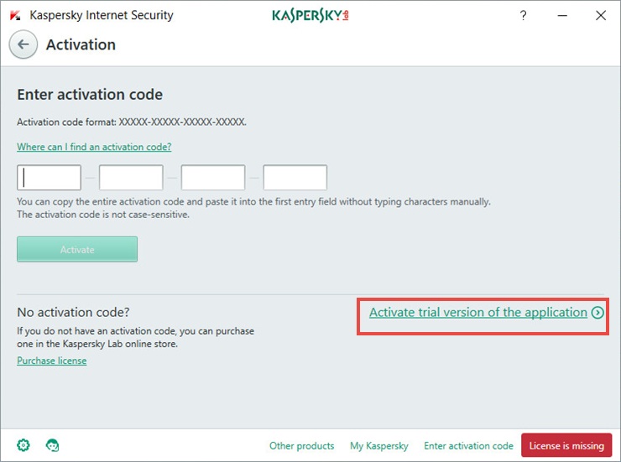Activate trial version of the application
The height and width of the screenshot is (462, 621).
pos(478,313)
